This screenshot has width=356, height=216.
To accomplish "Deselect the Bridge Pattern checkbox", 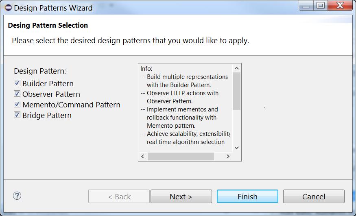I will (x=17, y=115).
